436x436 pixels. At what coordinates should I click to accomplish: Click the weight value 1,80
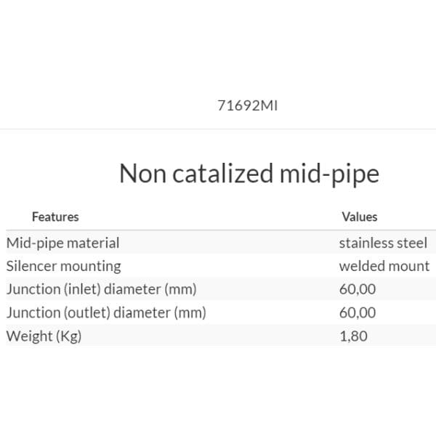click(x=353, y=336)
